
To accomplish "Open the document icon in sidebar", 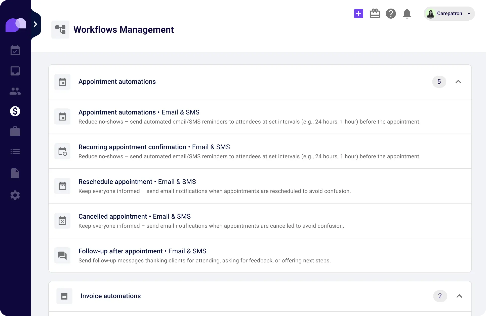I will click(x=15, y=173).
